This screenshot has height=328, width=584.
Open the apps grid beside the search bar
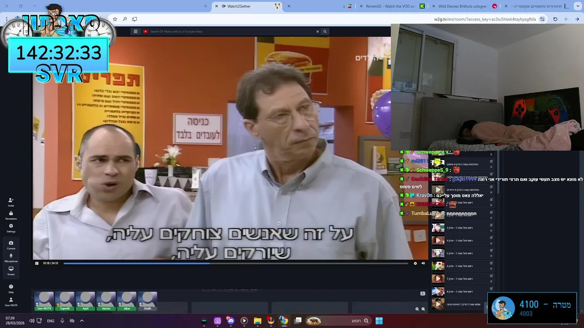[136, 31]
